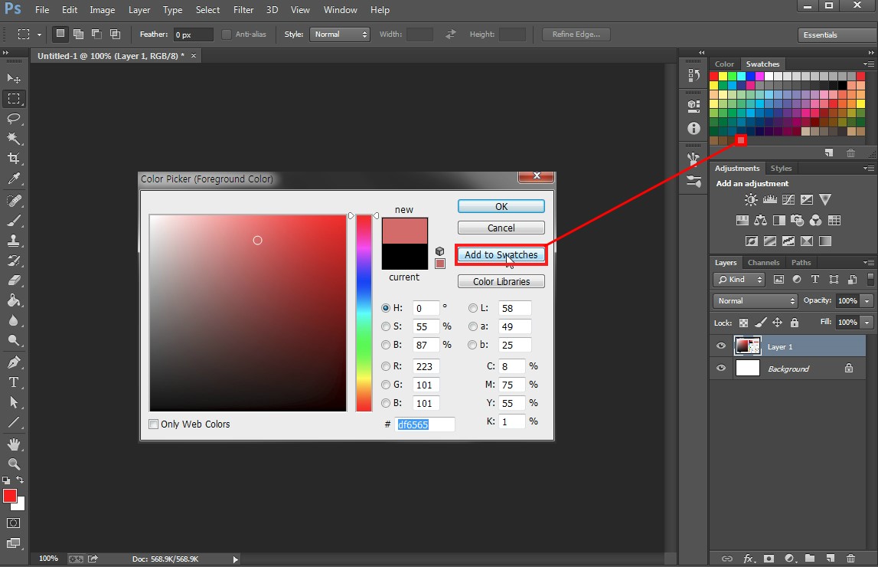Enable Only Web Colors checkbox
This screenshot has width=878, height=567.
[153, 424]
